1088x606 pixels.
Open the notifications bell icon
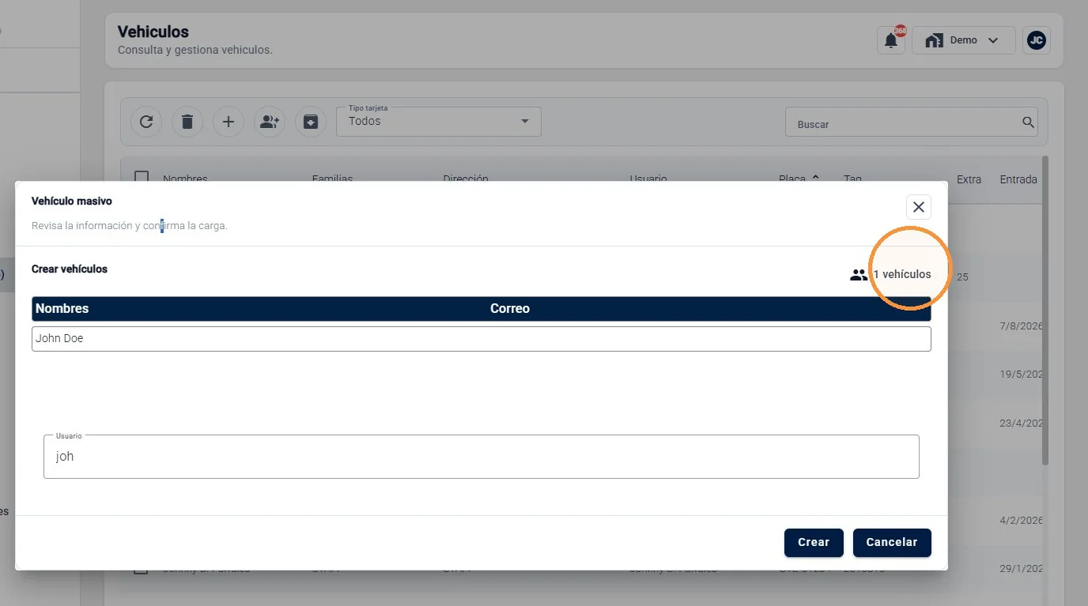tap(891, 40)
